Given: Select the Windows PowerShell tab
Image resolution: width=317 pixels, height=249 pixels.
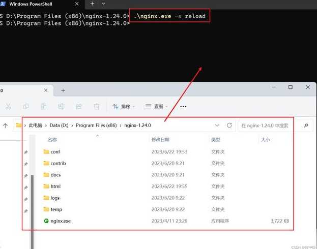Looking at the screenshot, I should (41, 4).
